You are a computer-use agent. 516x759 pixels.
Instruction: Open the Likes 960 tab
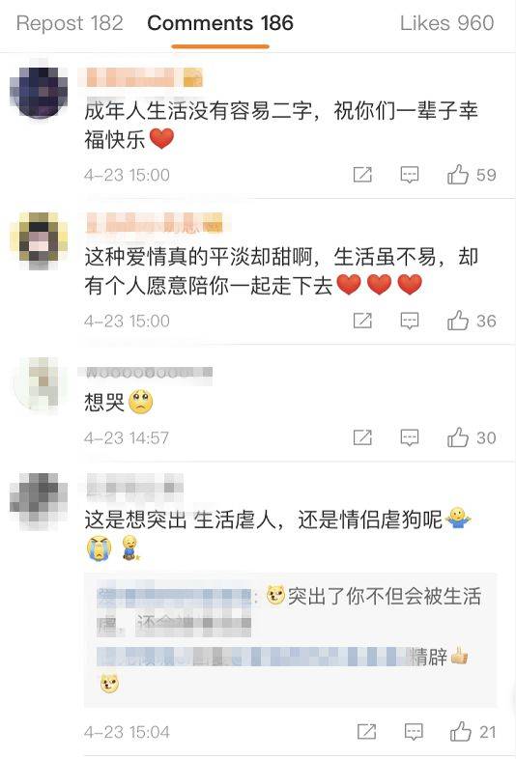[x=446, y=23]
